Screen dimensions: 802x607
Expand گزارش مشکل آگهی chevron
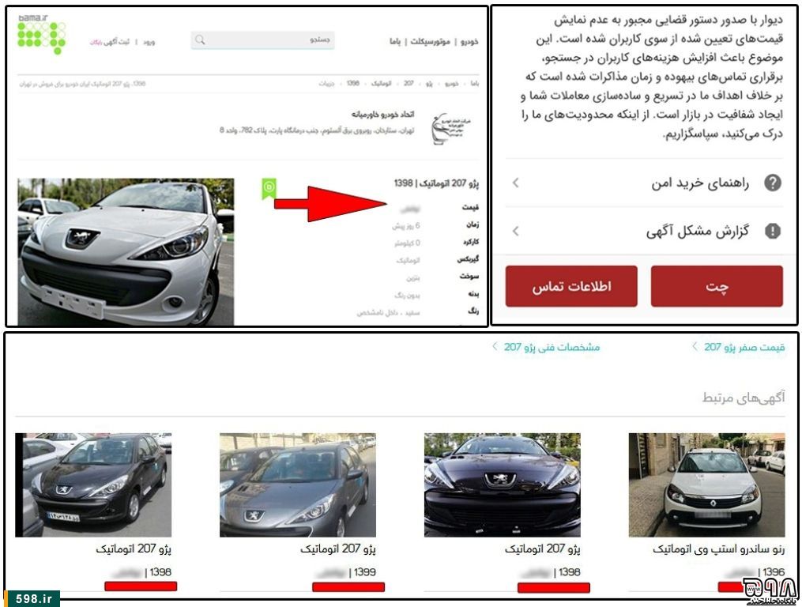515,232
